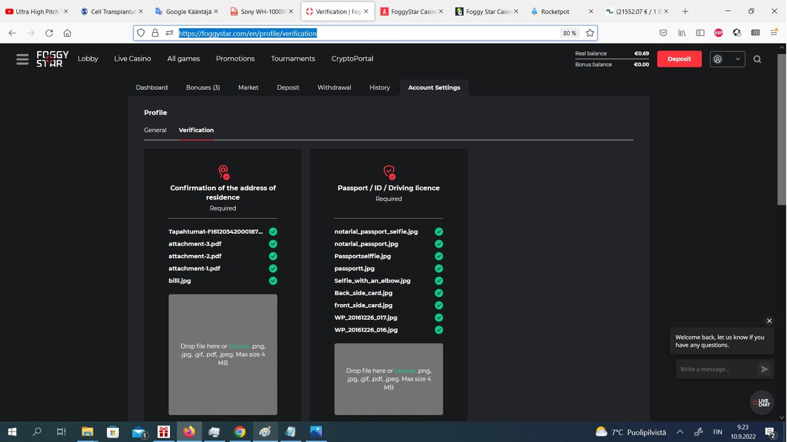Select the General profile tab
This screenshot has width=787, height=442.
click(155, 130)
